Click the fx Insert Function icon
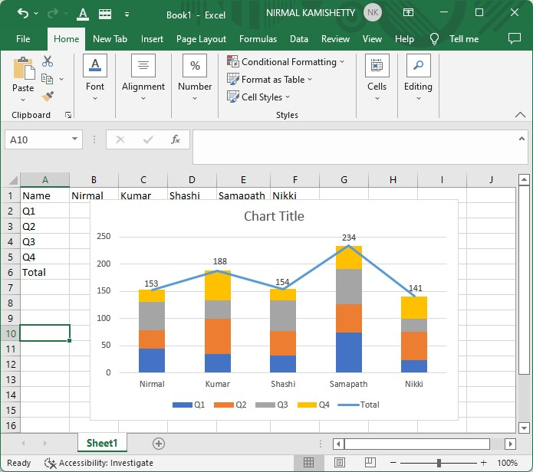The image size is (533, 472). coord(176,139)
